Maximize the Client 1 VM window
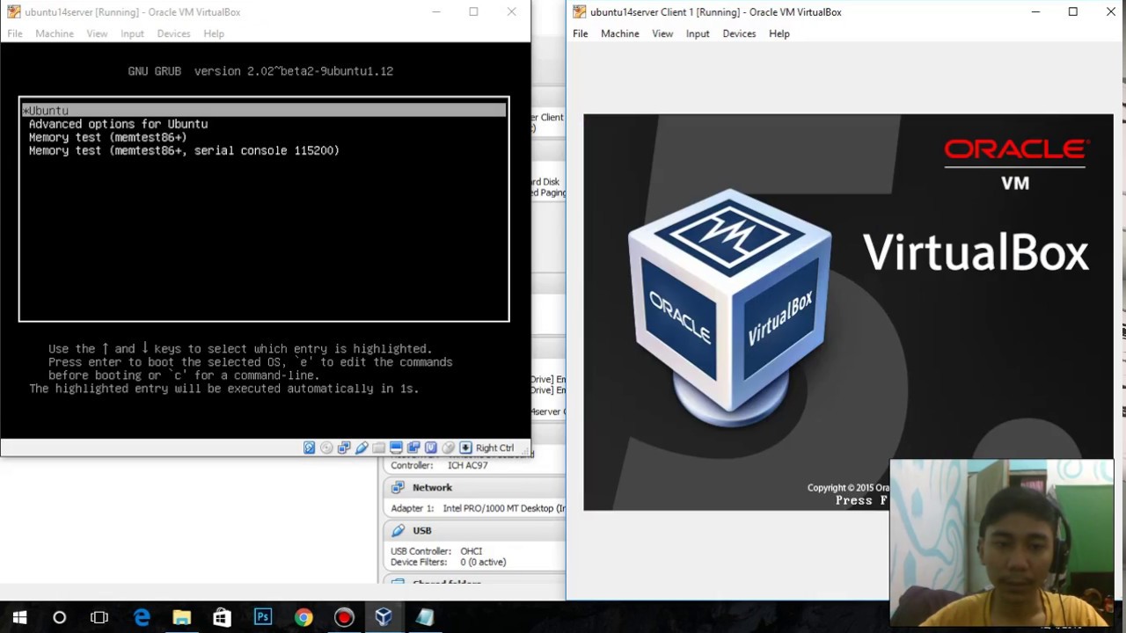 (x=1073, y=12)
